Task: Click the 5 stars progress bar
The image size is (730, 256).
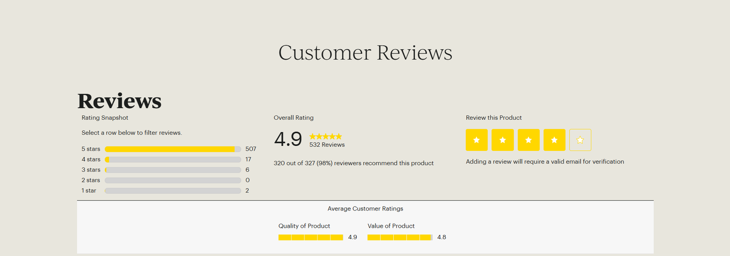Action: (172, 149)
